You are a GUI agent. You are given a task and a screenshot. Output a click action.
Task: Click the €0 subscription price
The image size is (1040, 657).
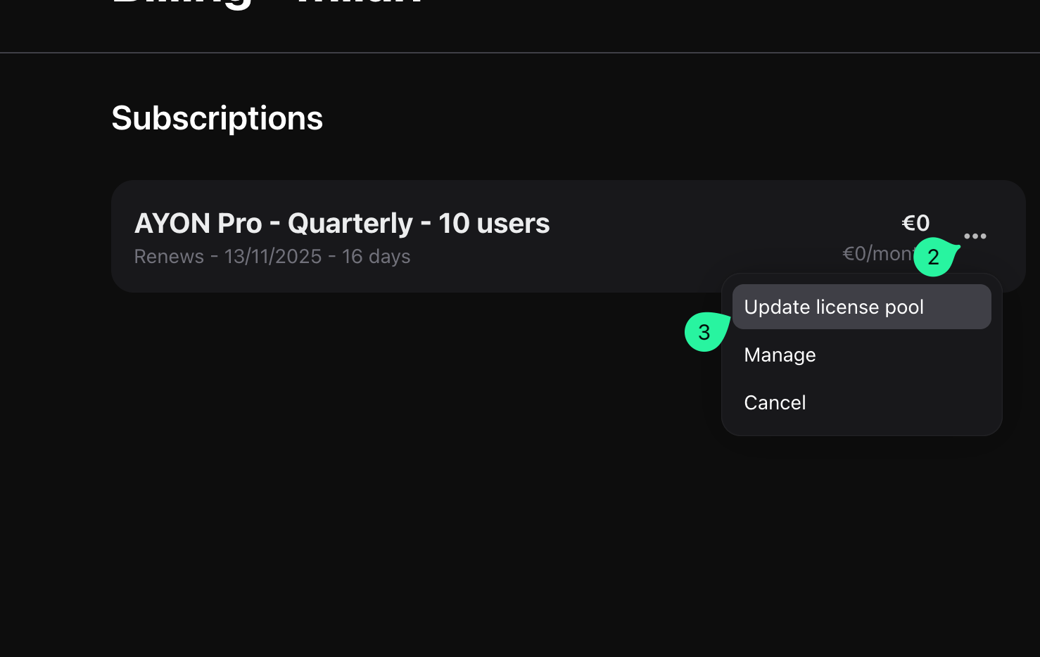pyautogui.click(x=915, y=223)
